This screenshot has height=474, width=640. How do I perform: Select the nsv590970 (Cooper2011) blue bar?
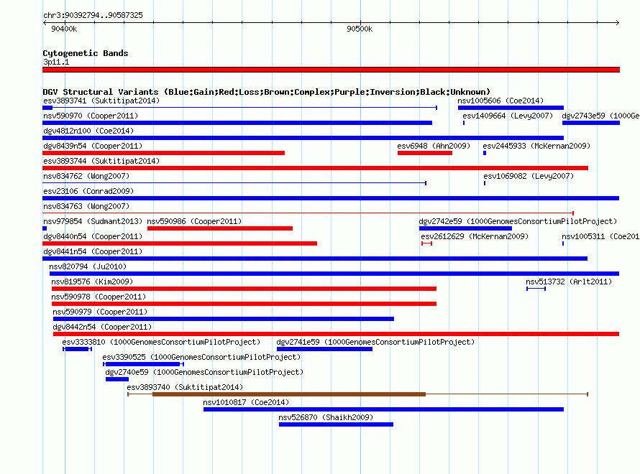[x=237, y=123]
